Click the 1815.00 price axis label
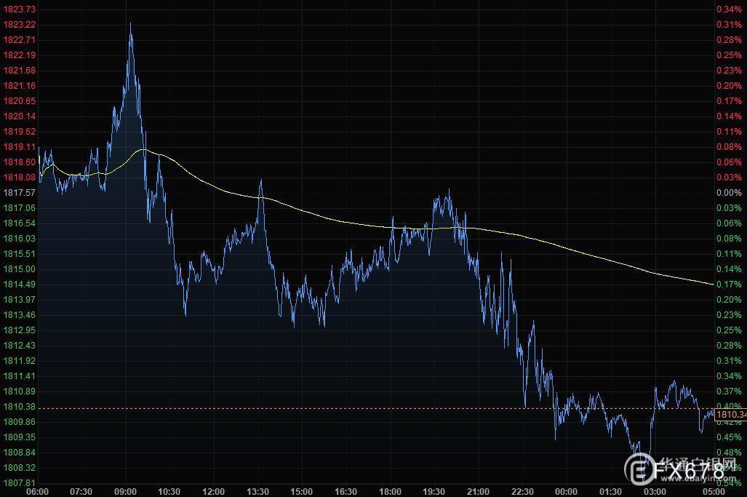Viewport: 747px width, 497px height. click(x=20, y=269)
